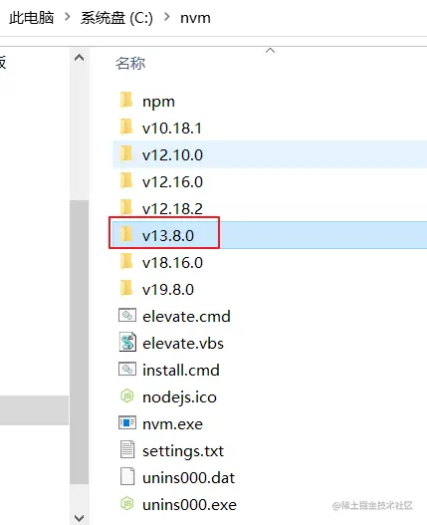
Task: Select the folder name v10.18.1
Action: 172,129
